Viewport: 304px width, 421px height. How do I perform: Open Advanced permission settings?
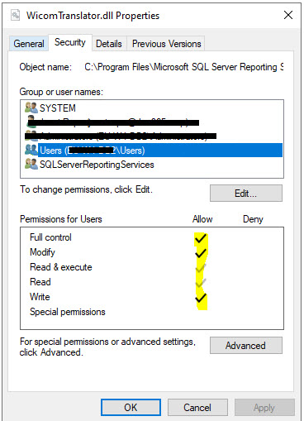[x=246, y=345]
